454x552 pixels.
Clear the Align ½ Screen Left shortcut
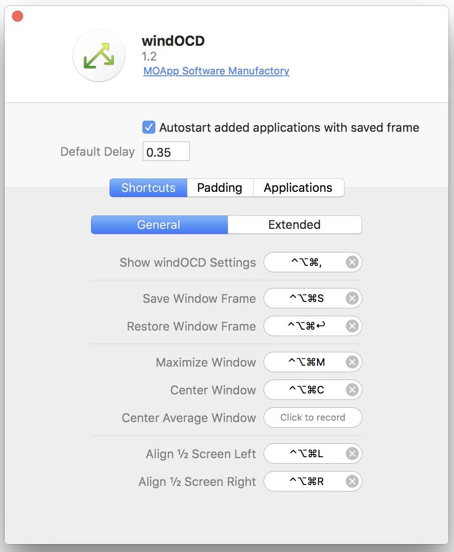[x=352, y=454]
